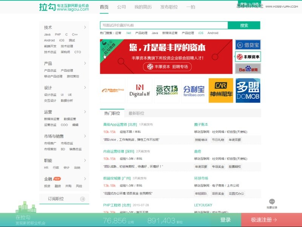
Task: Click the red 丰厚资本 main banner
Action: (x=166, y=56)
